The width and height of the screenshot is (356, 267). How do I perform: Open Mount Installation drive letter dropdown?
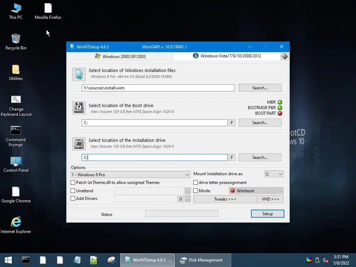(274, 174)
